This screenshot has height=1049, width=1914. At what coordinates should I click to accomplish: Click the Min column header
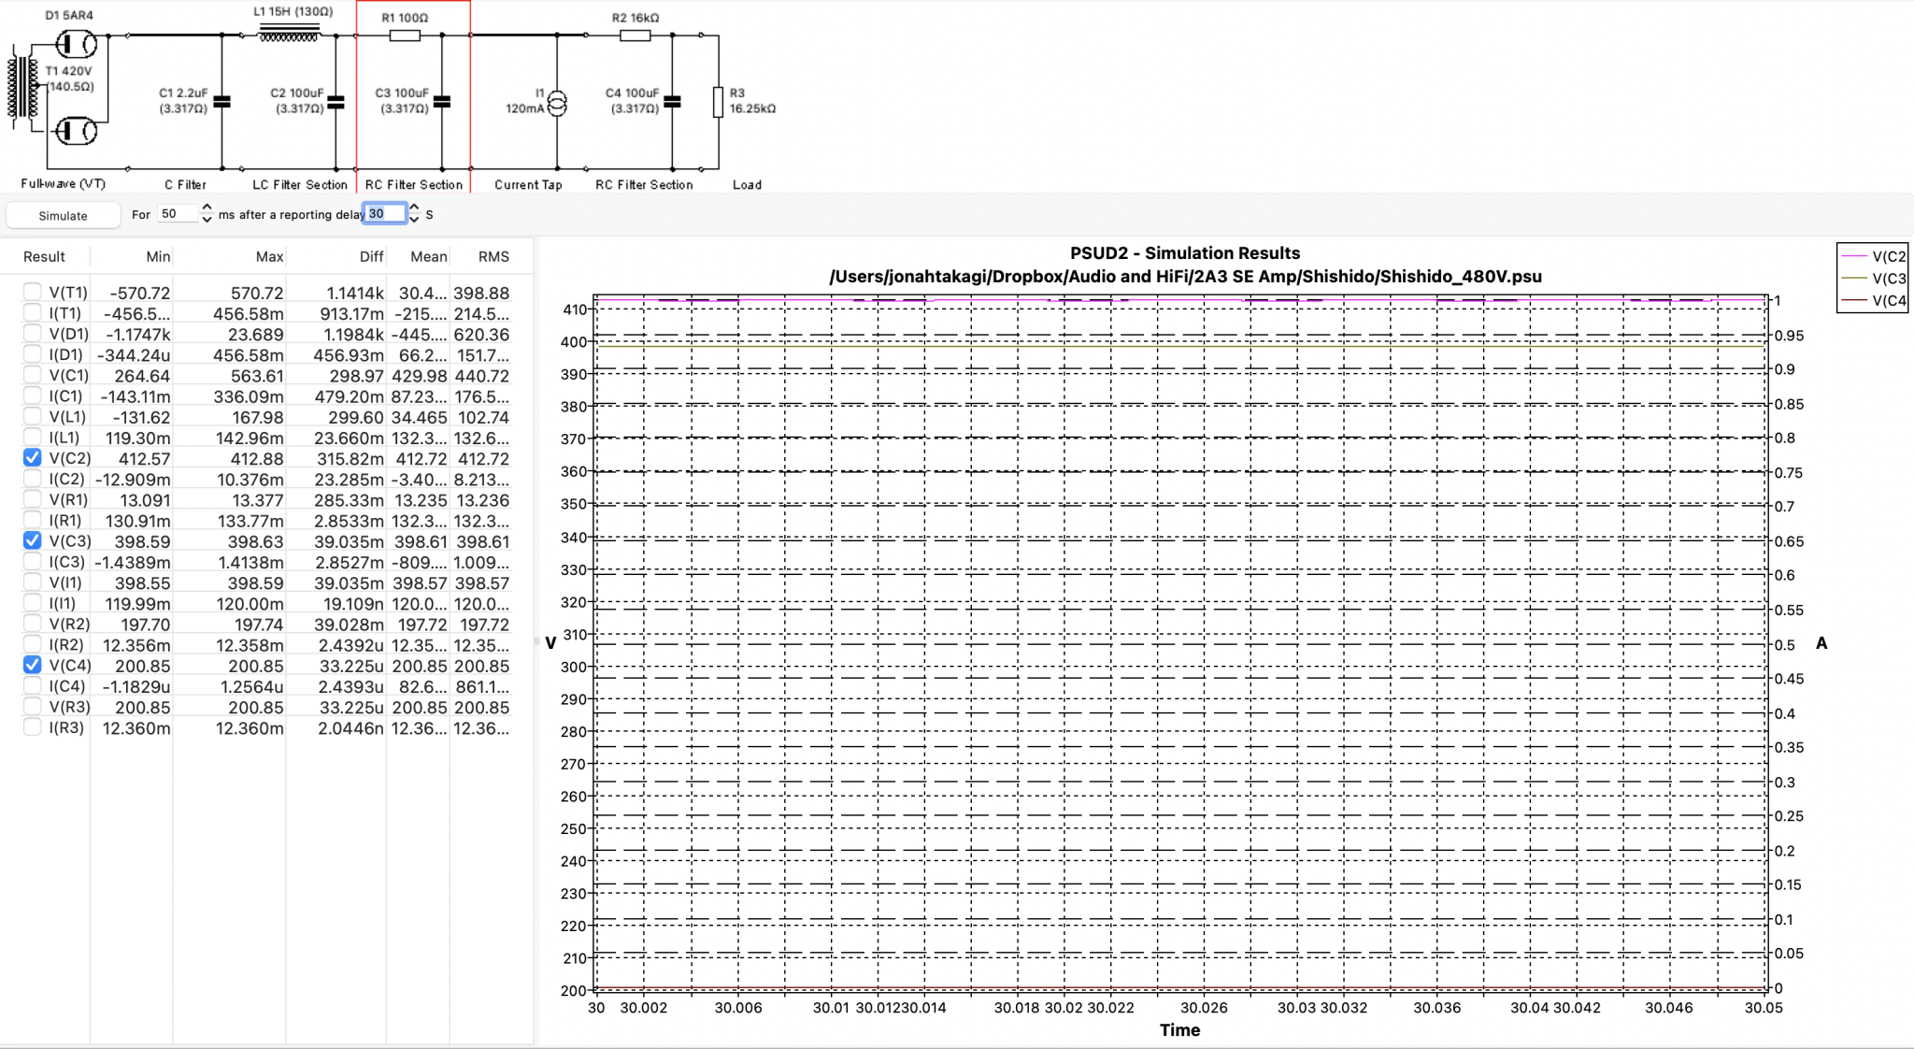click(x=158, y=256)
